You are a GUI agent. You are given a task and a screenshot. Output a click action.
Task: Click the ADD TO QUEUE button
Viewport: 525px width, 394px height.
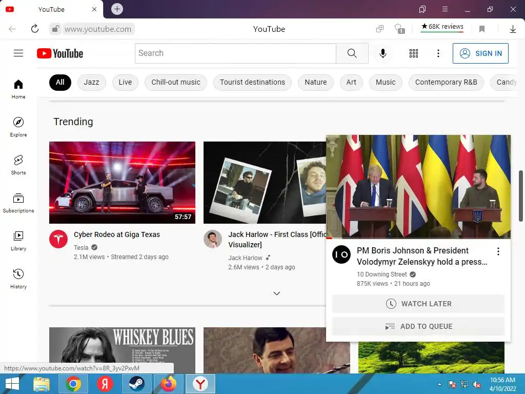coord(418,326)
